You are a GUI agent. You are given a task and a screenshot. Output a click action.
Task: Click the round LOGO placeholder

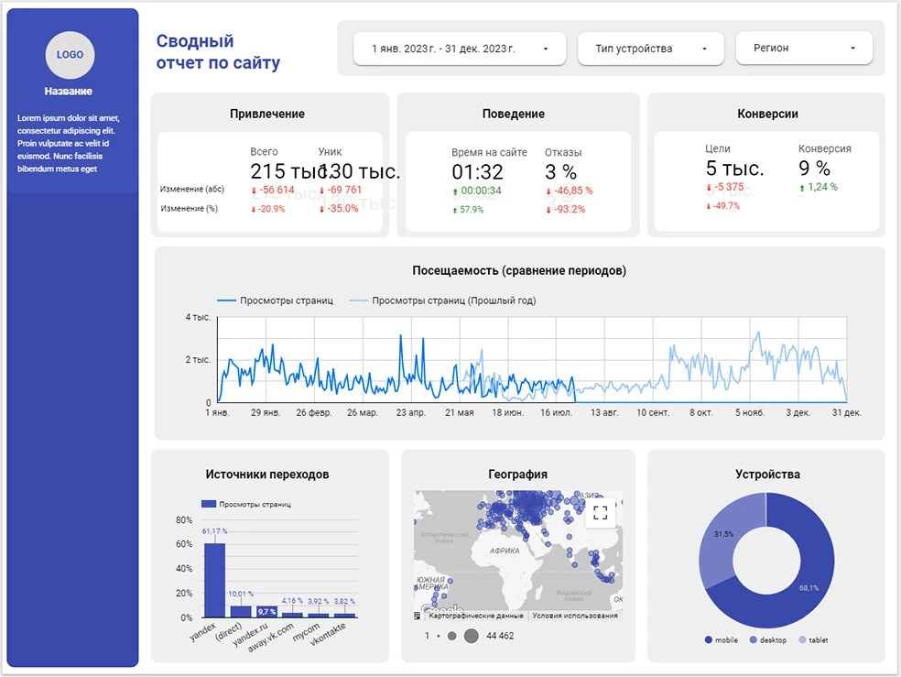70,54
